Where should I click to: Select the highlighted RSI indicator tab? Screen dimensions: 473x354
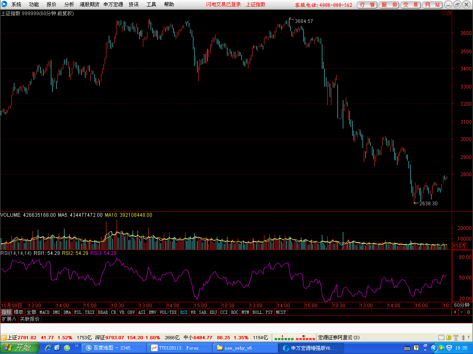click(x=184, y=312)
